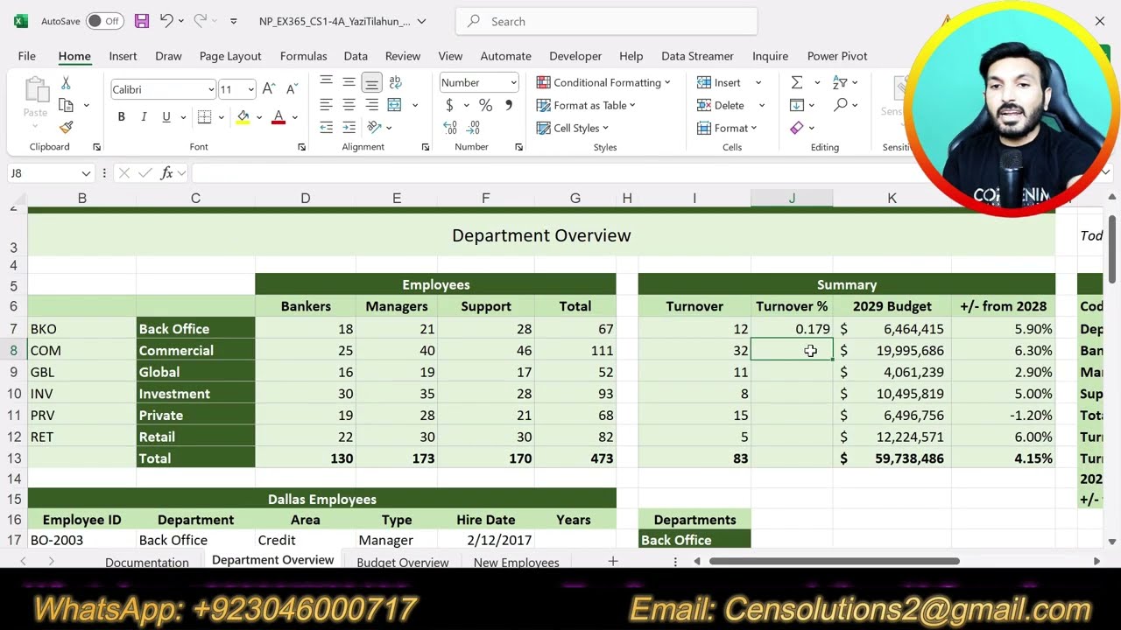
Task: Decrease font size with the smaller A icon
Action: [x=290, y=89]
